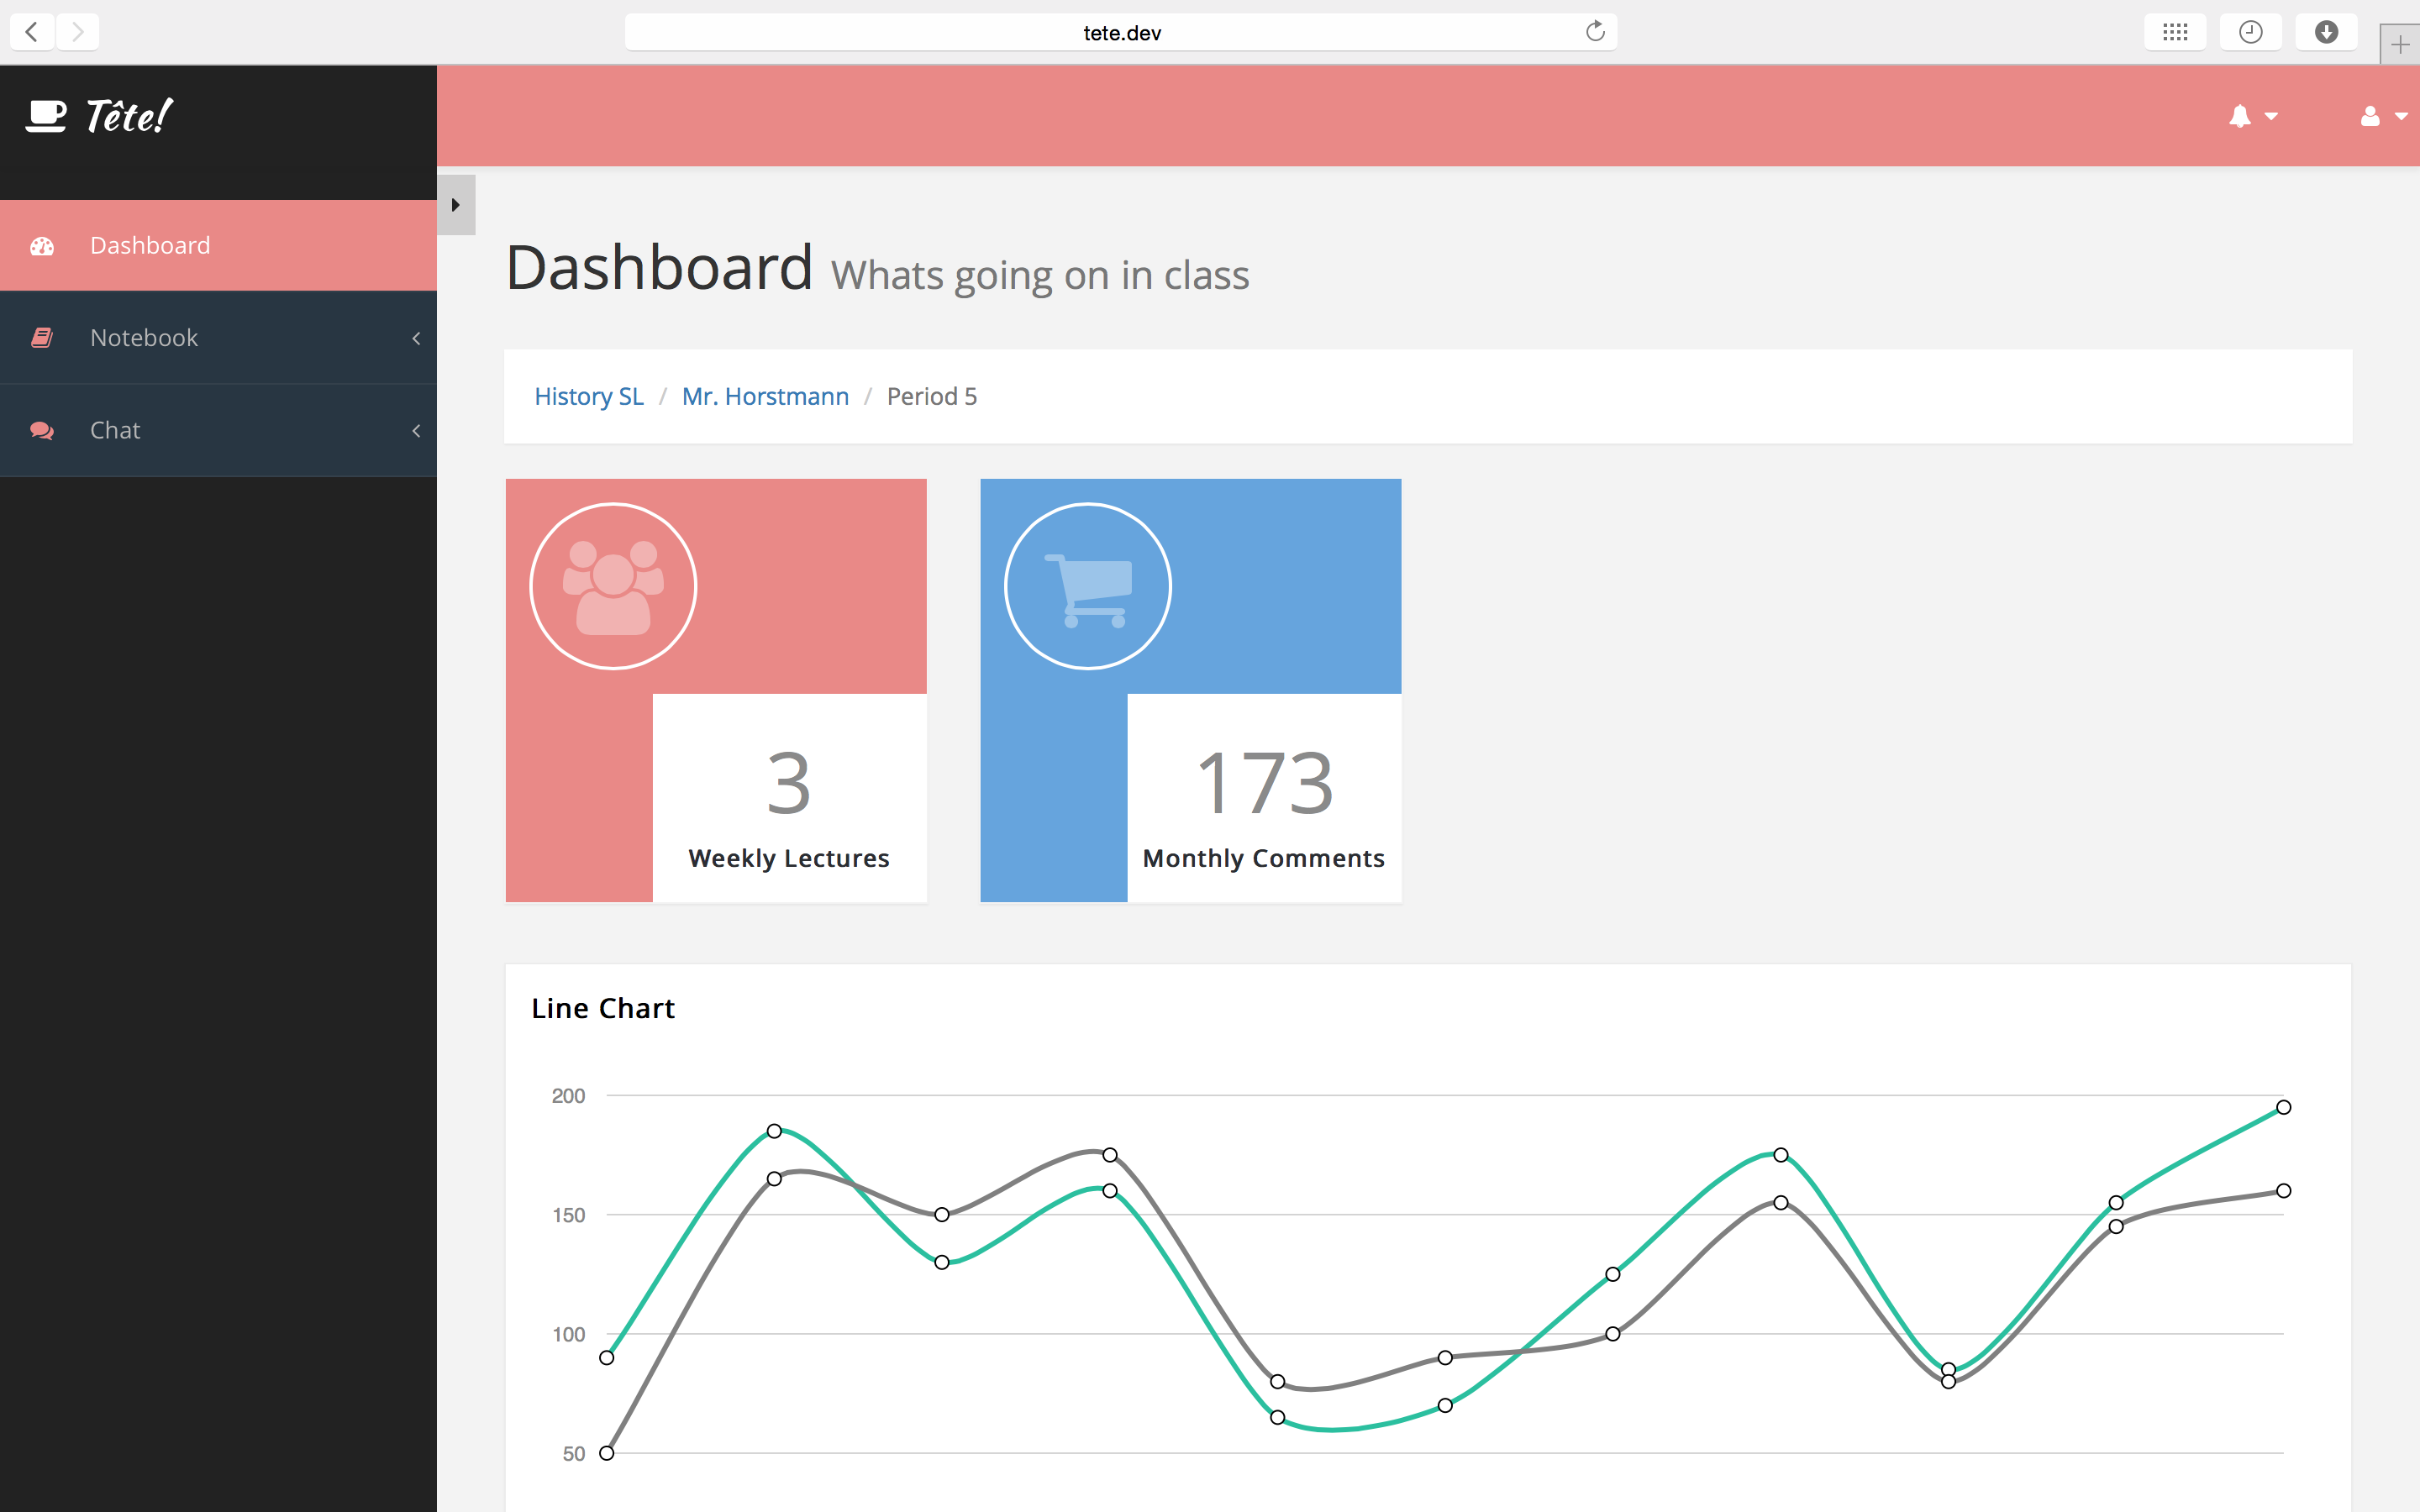Click the green line's final data point

2283,1107
